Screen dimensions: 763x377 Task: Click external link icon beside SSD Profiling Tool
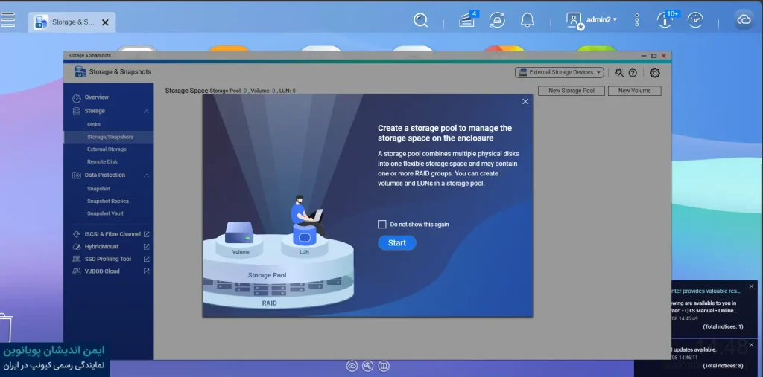[147, 259]
